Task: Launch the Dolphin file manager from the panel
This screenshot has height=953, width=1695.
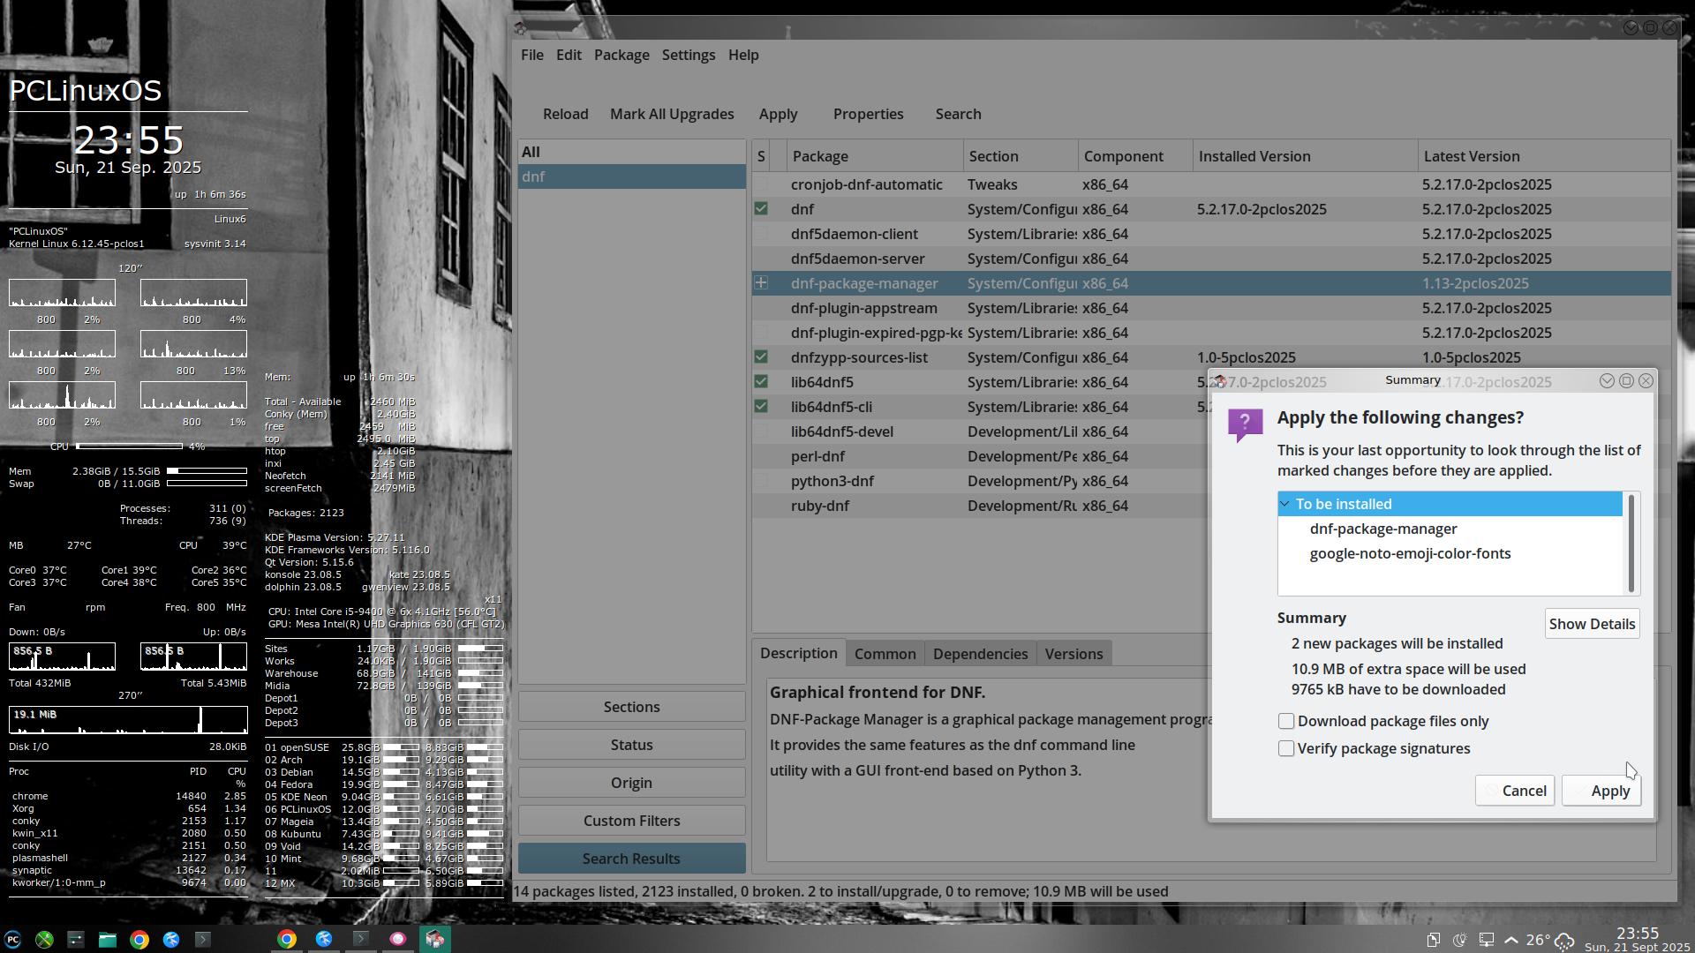Action: click(x=107, y=940)
